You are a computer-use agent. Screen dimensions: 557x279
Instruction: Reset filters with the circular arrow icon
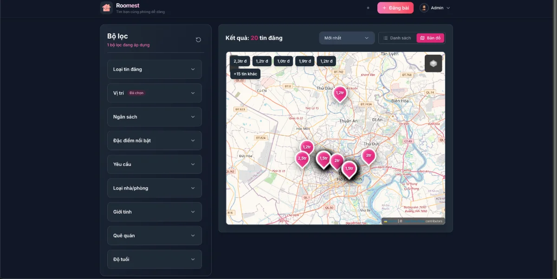point(198,40)
